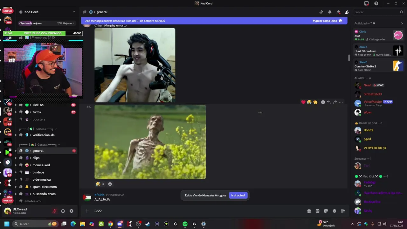Open the shirtless streamer image

pos(135,65)
